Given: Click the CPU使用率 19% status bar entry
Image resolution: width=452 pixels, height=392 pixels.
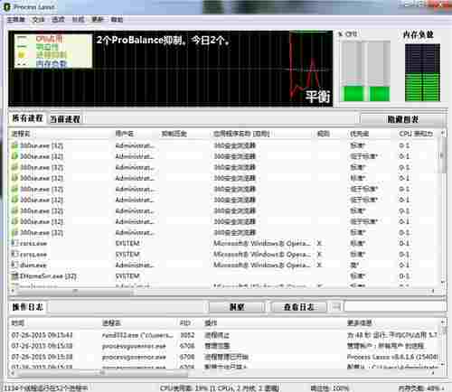Looking at the screenshot, I should click(x=220, y=387).
